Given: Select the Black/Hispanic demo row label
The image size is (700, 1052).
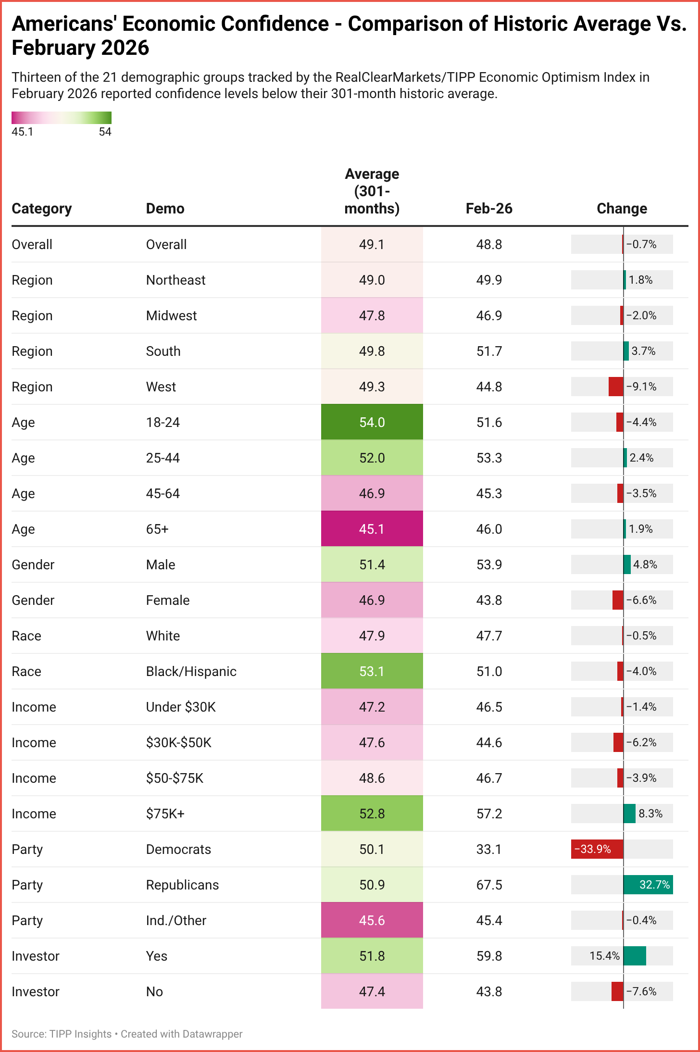Looking at the screenshot, I should click(191, 671).
